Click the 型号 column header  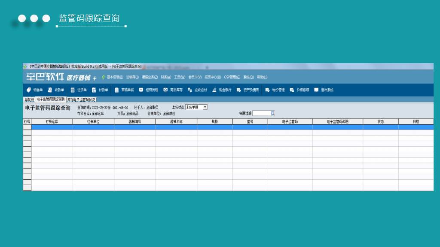[x=250, y=121]
